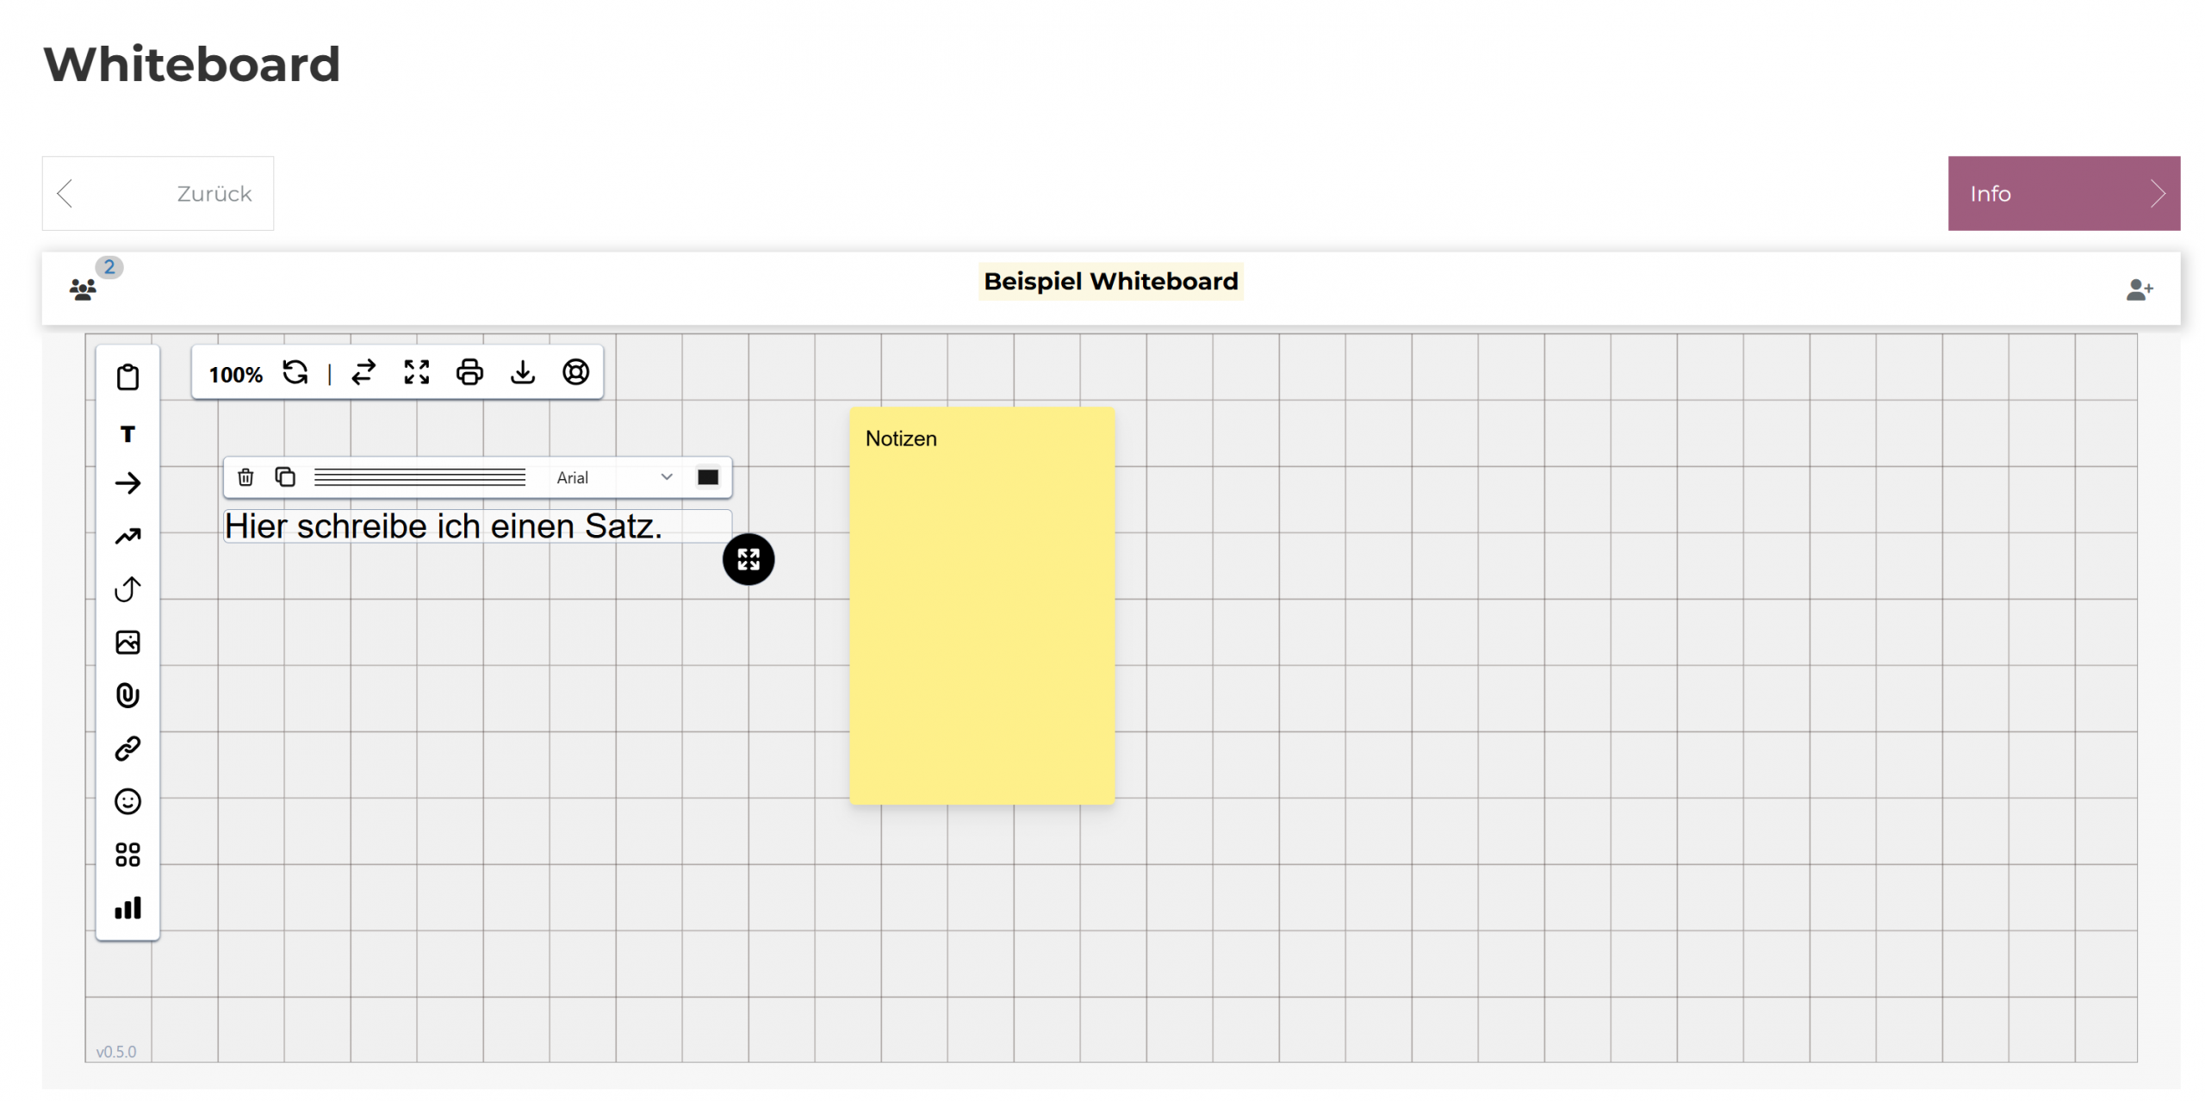Go back with the Zurück button

pos(158,193)
